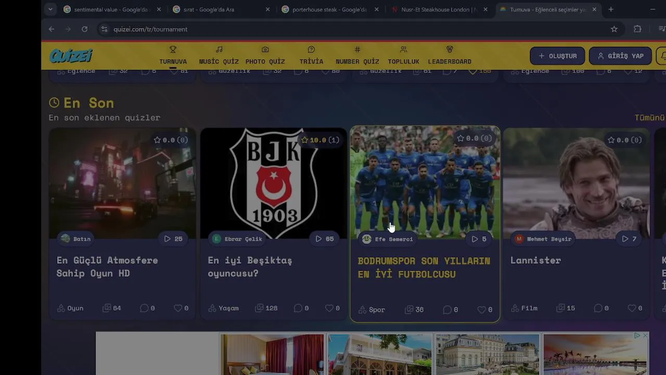The height and width of the screenshot is (375, 666).
Task: Click play count 7 on Lannister card
Action: (630, 239)
